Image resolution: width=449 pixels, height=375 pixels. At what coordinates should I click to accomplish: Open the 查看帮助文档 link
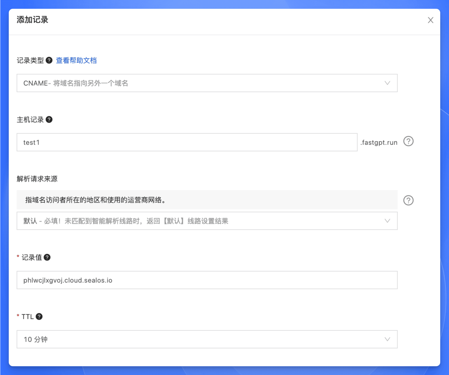tap(76, 60)
